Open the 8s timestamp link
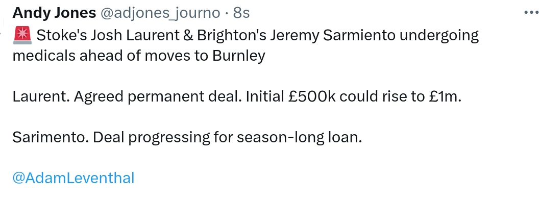The image size is (540, 201). (x=241, y=13)
